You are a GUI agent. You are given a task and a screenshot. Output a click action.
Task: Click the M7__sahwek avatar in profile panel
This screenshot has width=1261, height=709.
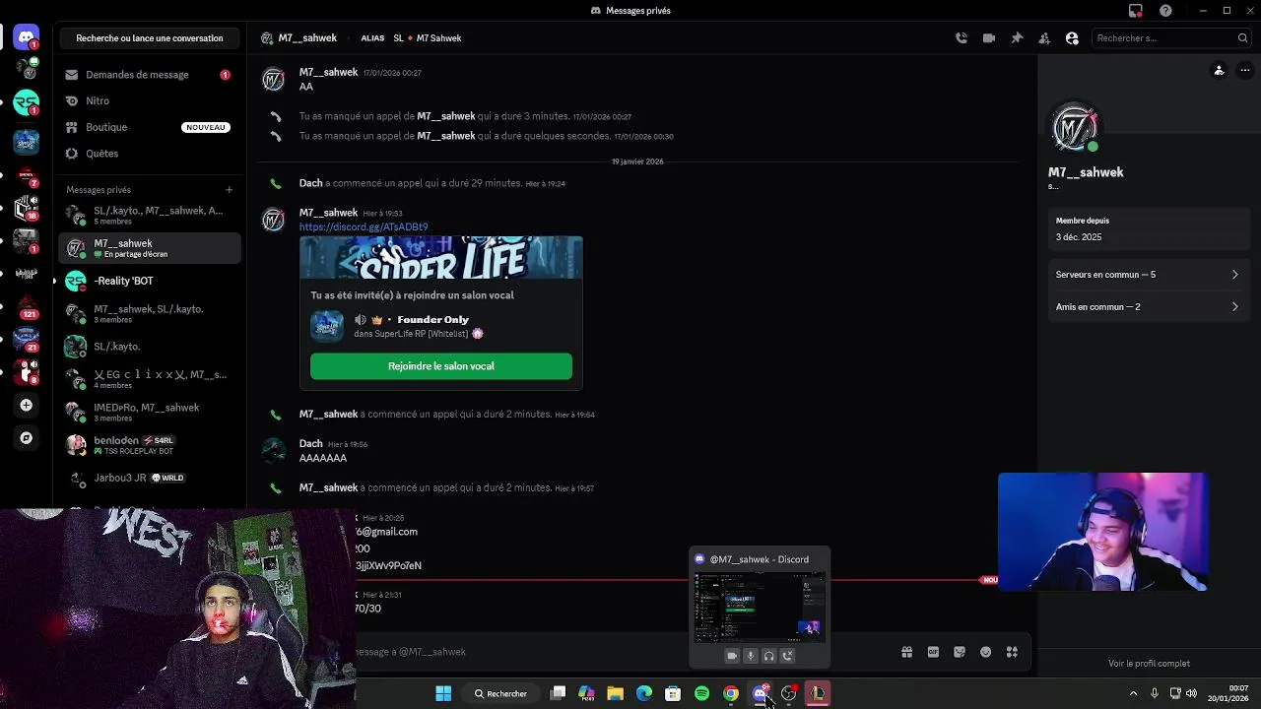point(1075,128)
